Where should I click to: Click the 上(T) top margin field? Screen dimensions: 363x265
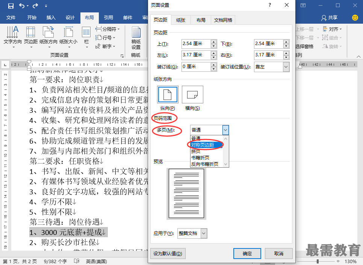196,44
